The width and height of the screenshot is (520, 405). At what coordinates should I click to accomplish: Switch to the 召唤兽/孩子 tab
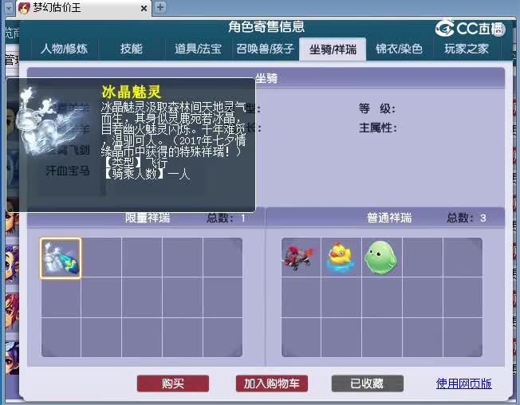click(x=266, y=49)
